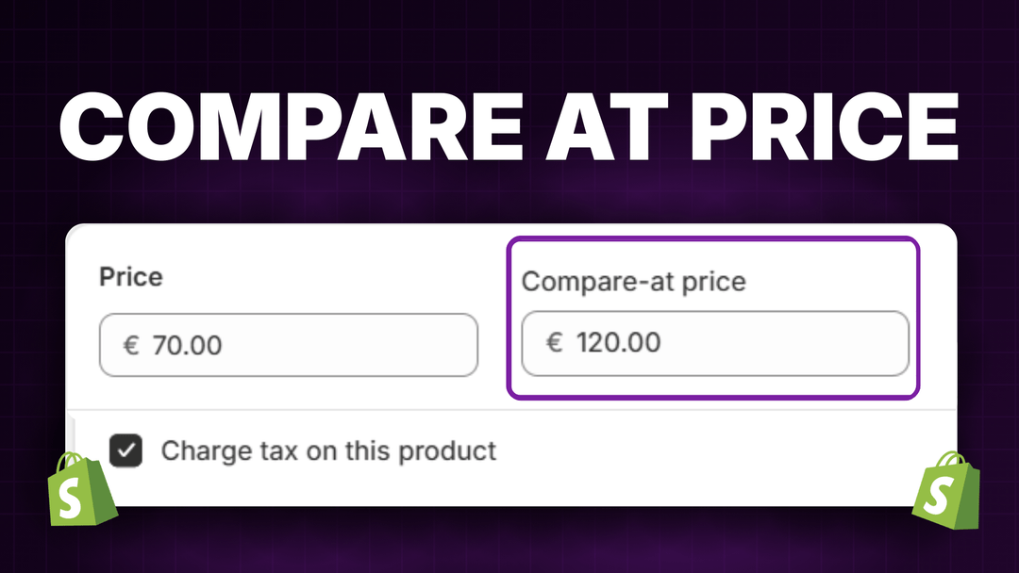Click the purple highlight border around Compare-at price
Image resolution: width=1019 pixels, height=573 pixels.
[x=714, y=241]
